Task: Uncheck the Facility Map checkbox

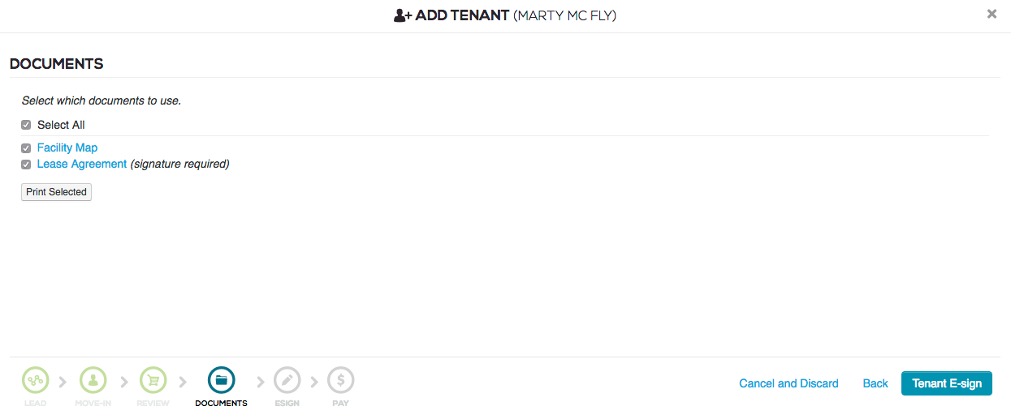Action: click(26, 148)
